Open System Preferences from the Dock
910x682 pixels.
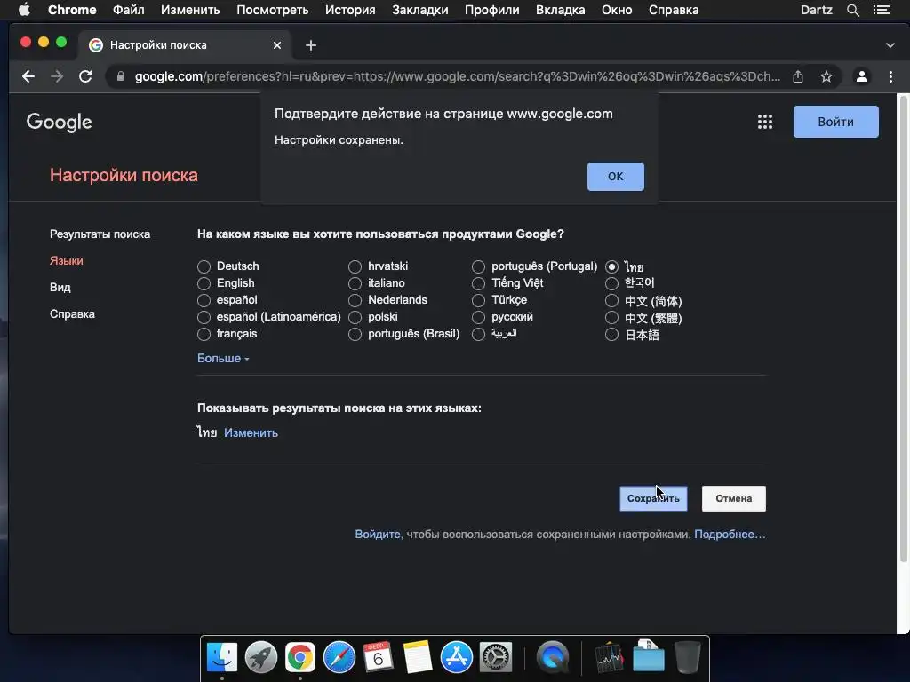click(x=496, y=658)
